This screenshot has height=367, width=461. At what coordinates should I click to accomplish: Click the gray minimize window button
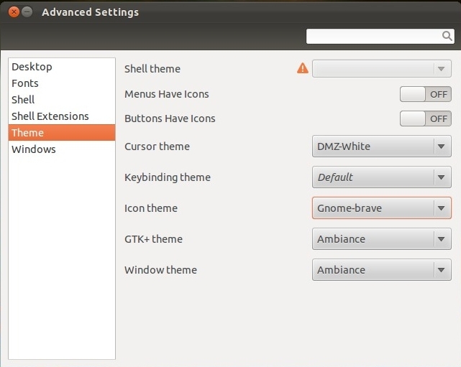tap(27, 12)
